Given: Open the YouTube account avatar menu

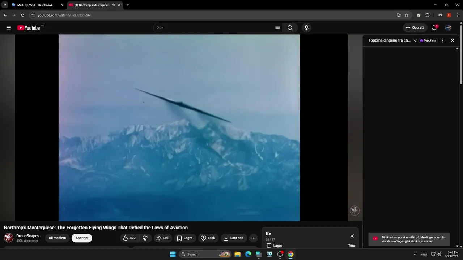Looking at the screenshot, I should click(448, 28).
